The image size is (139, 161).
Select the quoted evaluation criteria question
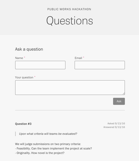[x=48, y=134]
